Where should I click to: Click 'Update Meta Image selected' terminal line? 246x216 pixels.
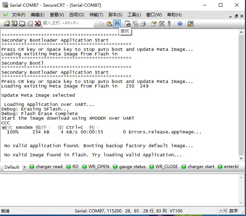[x=38, y=95]
